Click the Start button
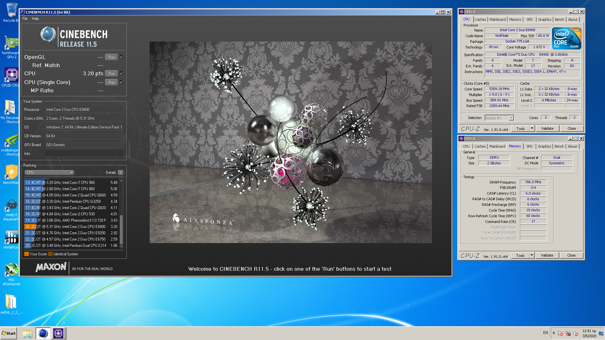 pos(9,333)
